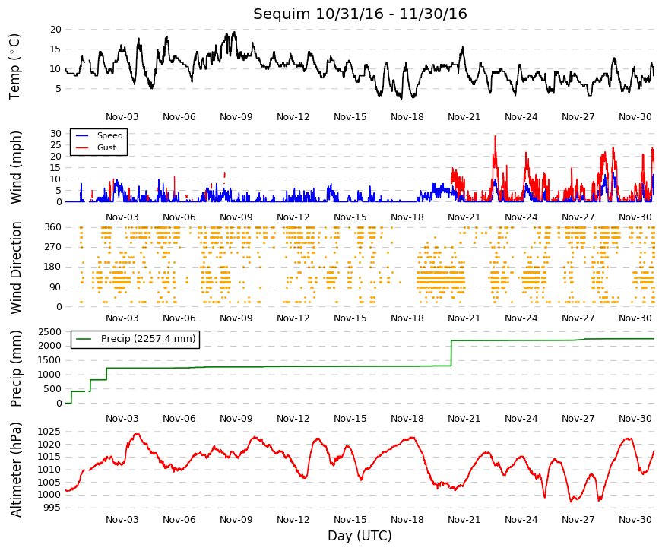Screen dimensions: 662x551
Task: Click the Day (UTC) x-axis label
Action: [x=360, y=536]
